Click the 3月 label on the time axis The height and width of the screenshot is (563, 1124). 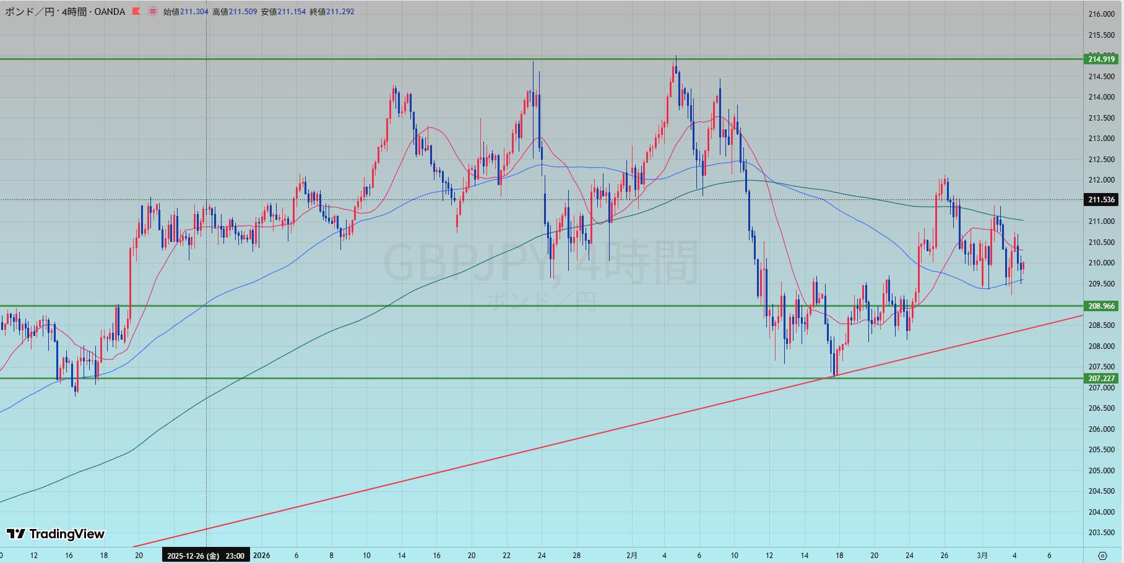982,556
